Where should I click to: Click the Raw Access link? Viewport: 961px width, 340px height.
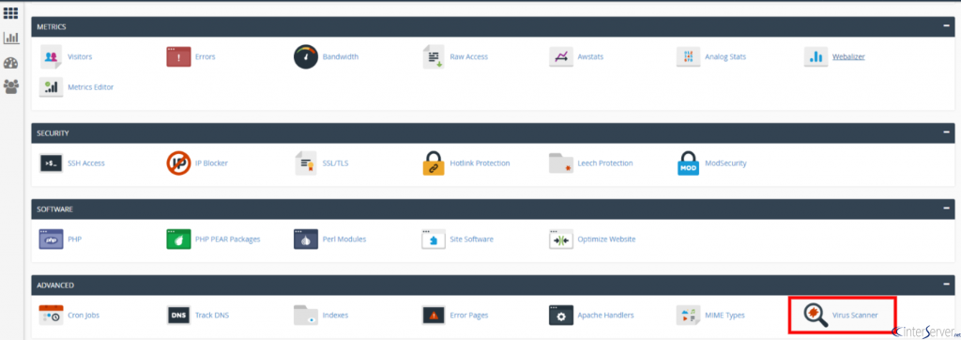tap(469, 56)
